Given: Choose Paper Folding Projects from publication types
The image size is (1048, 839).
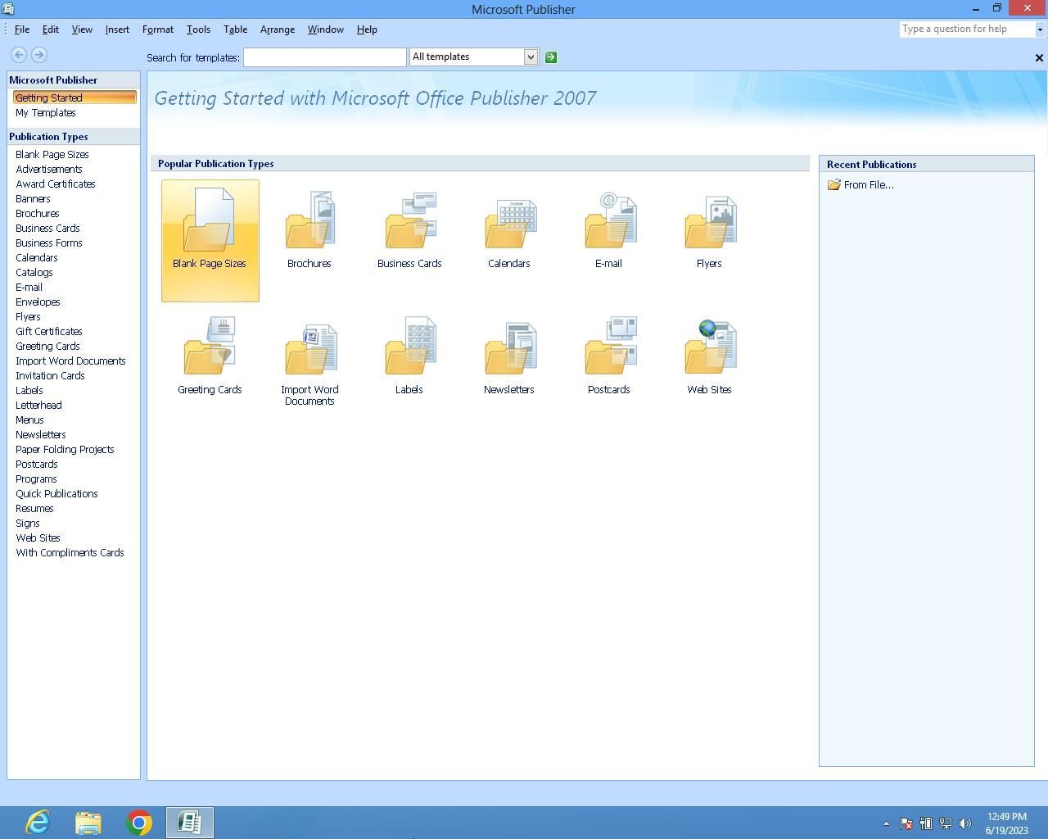Looking at the screenshot, I should pyautogui.click(x=65, y=450).
